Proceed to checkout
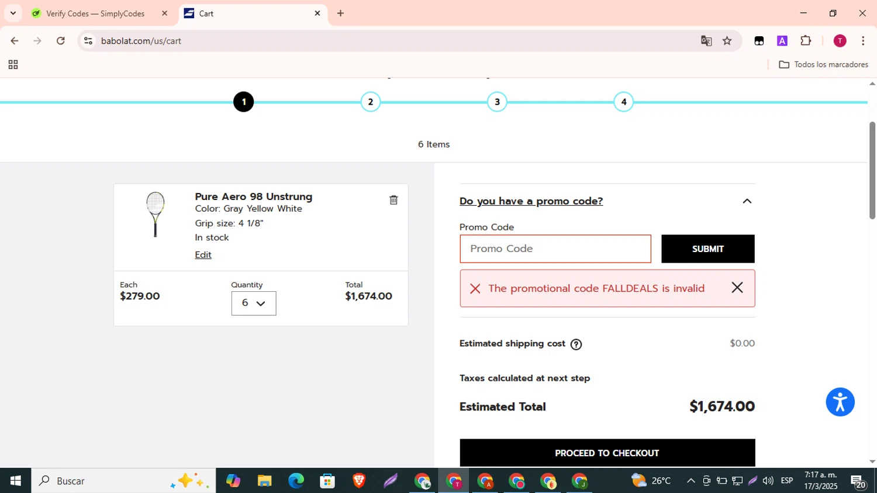 (607, 453)
